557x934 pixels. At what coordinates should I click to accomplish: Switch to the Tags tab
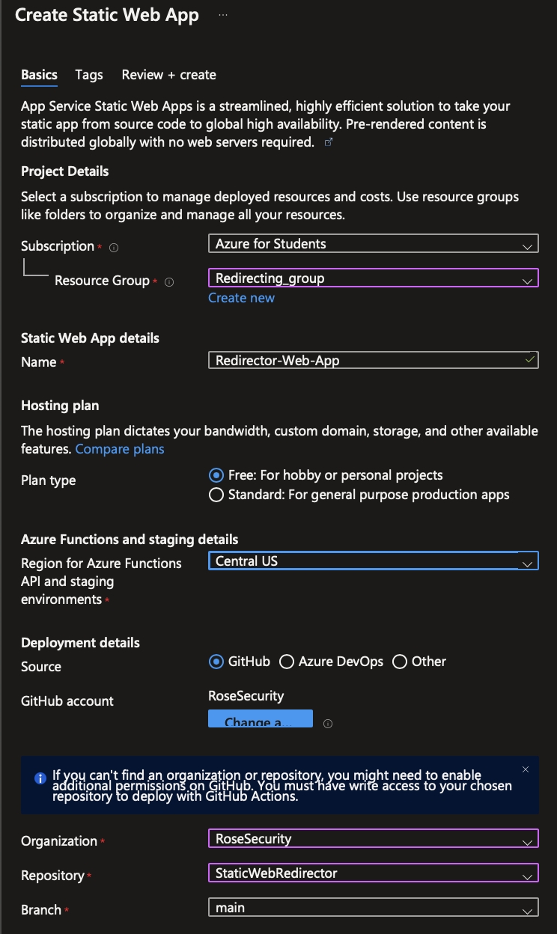click(x=89, y=75)
